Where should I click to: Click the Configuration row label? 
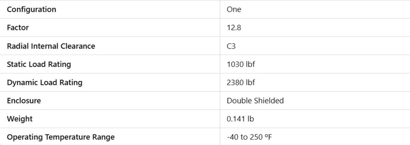pyautogui.click(x=31, y=9)
